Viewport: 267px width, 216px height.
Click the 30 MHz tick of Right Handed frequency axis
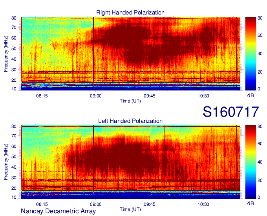[14, 70]
